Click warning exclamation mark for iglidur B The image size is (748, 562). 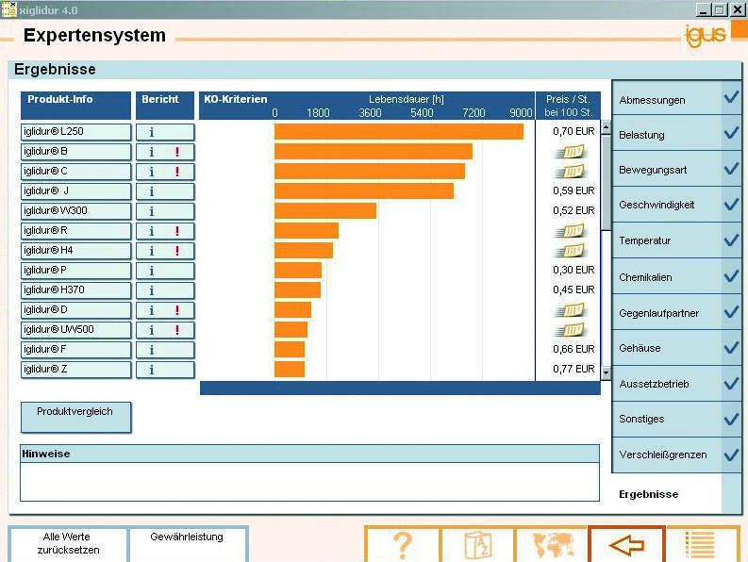[x=177, y=152]
